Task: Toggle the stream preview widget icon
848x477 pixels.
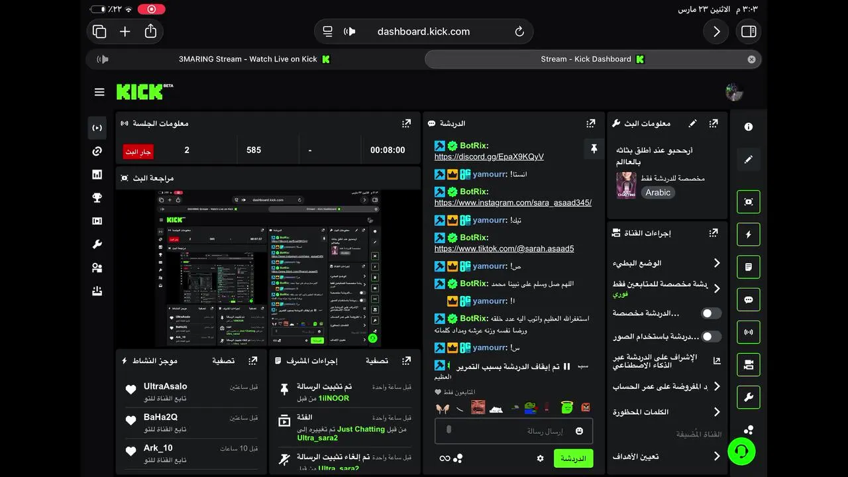Action: [749, 202]
